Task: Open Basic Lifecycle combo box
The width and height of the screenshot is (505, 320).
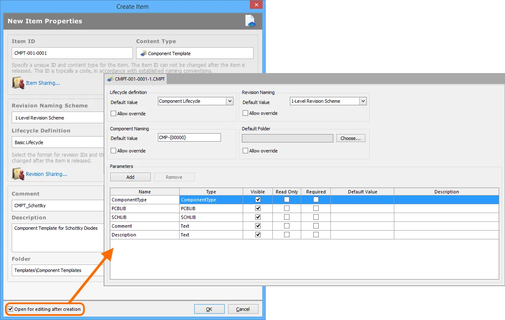Action: click(x=58, y=142)
